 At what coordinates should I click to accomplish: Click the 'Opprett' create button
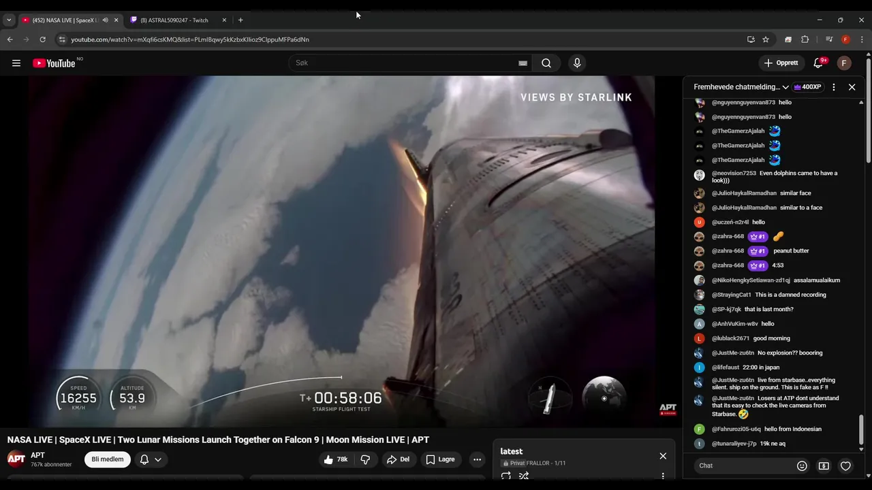[781, 63]
